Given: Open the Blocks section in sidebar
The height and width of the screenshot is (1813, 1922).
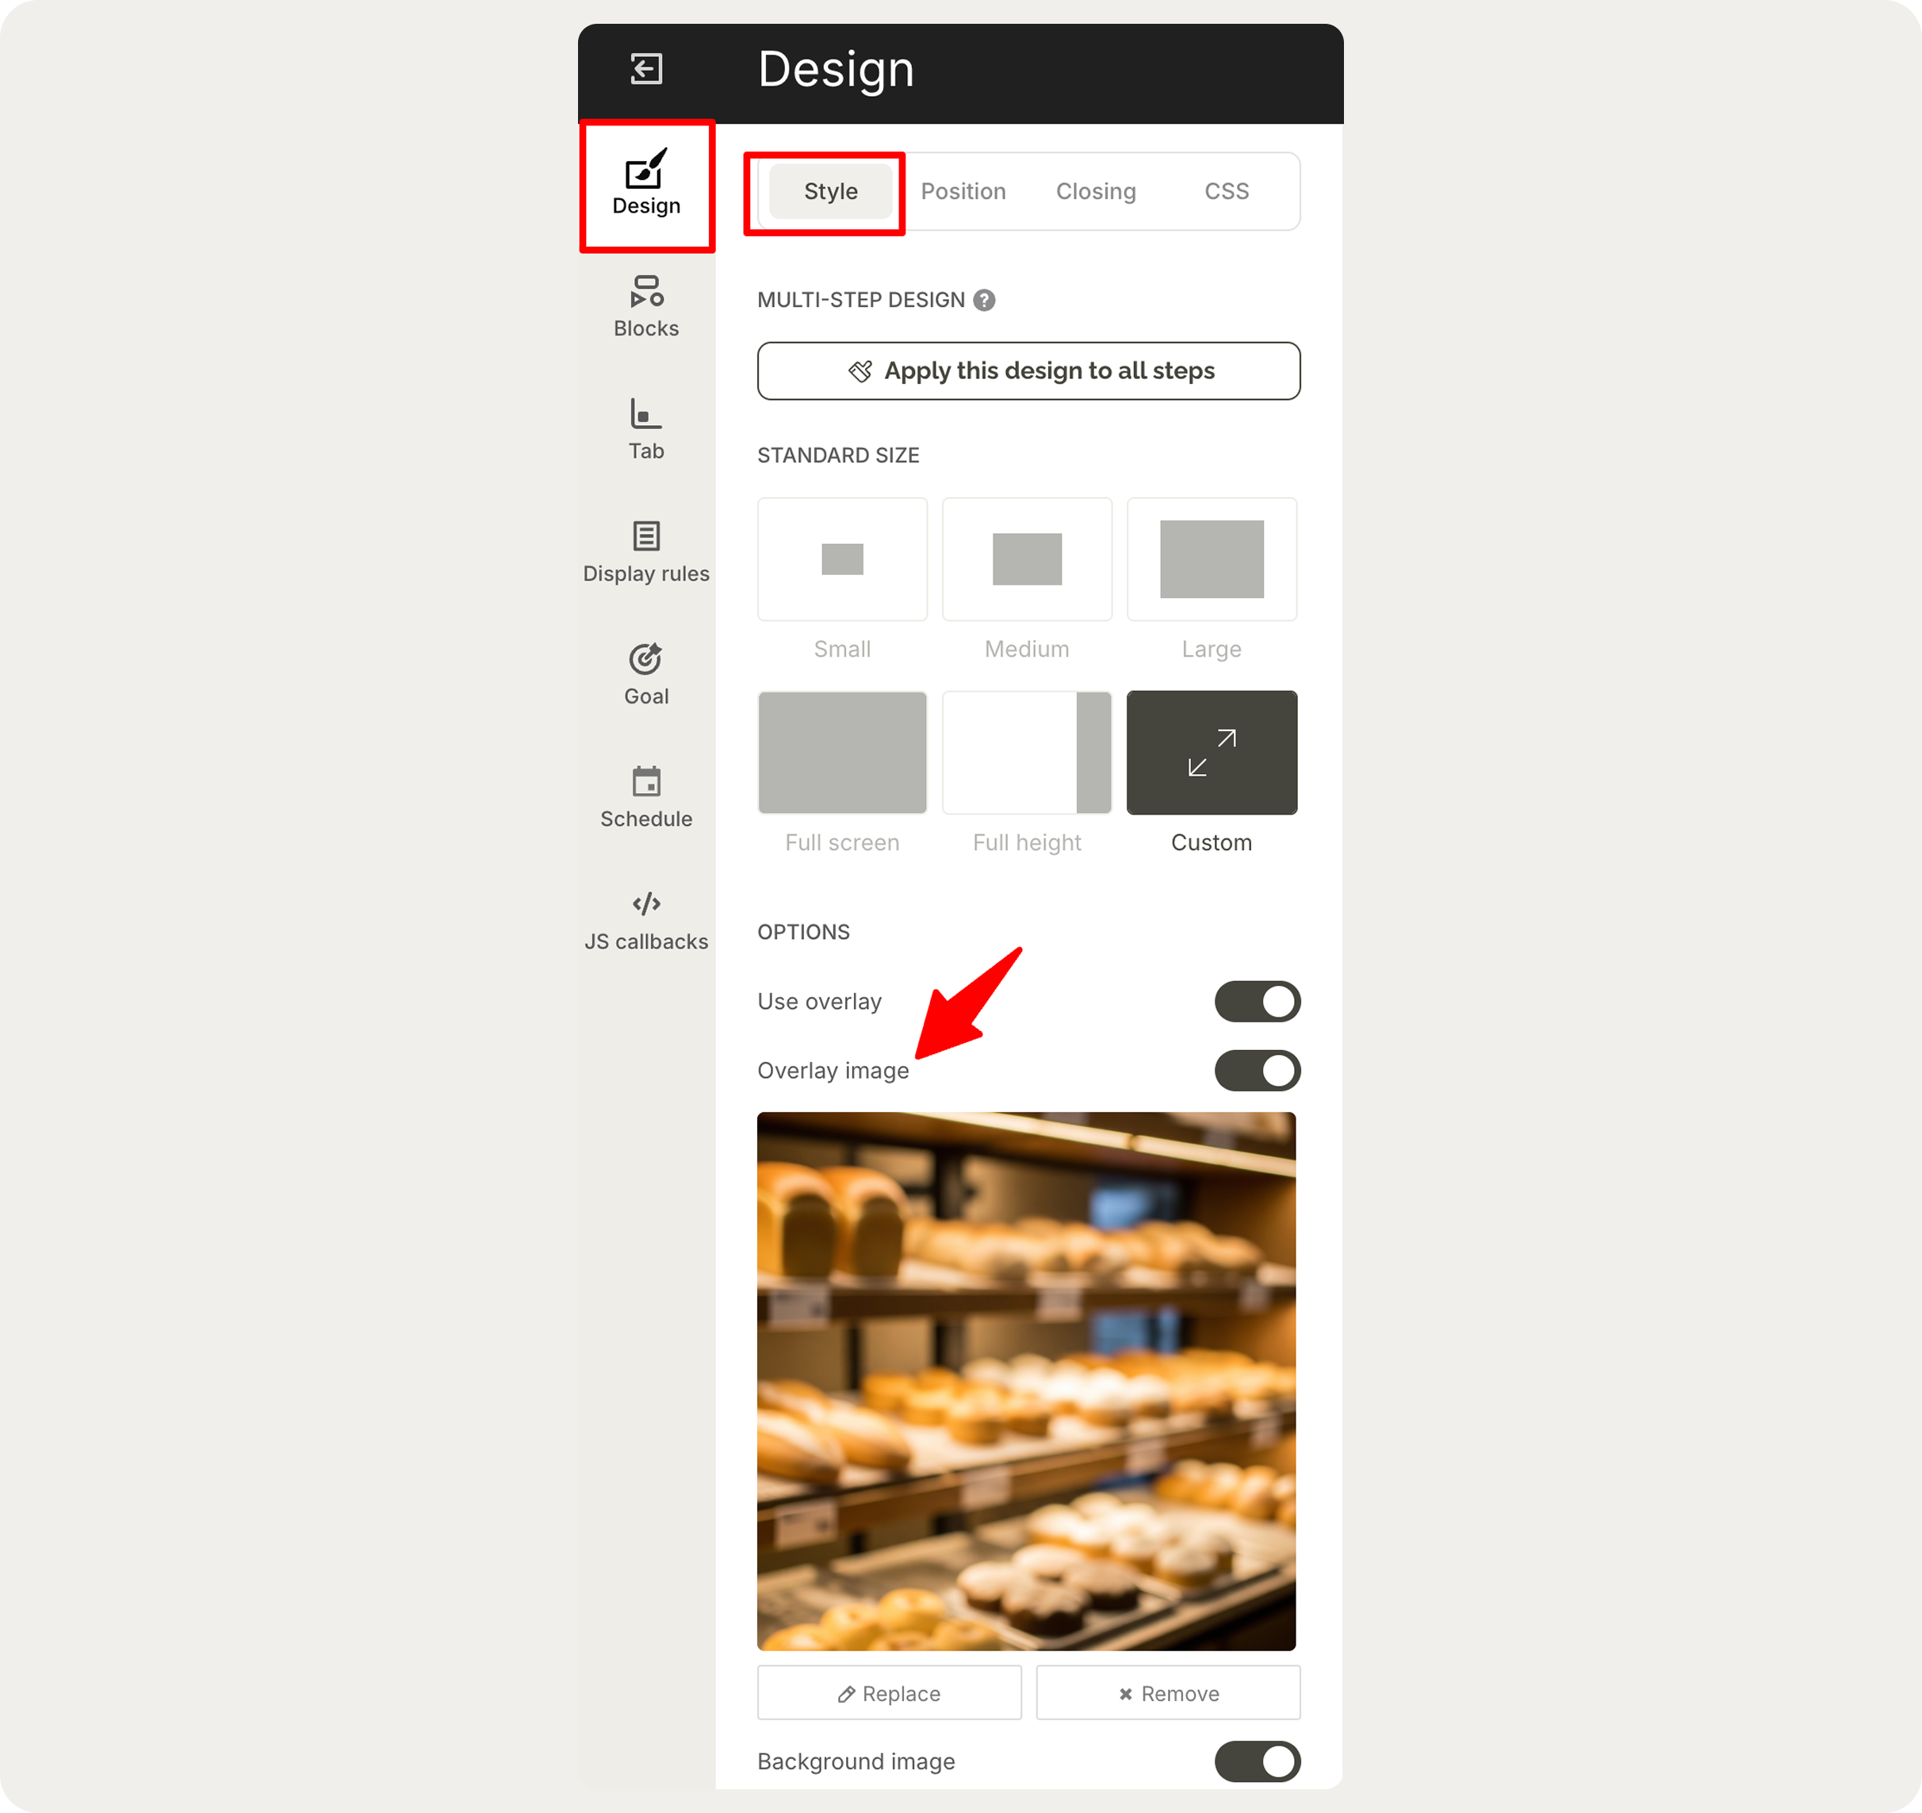Looking at the screenshot, I should tap(646, 306).
